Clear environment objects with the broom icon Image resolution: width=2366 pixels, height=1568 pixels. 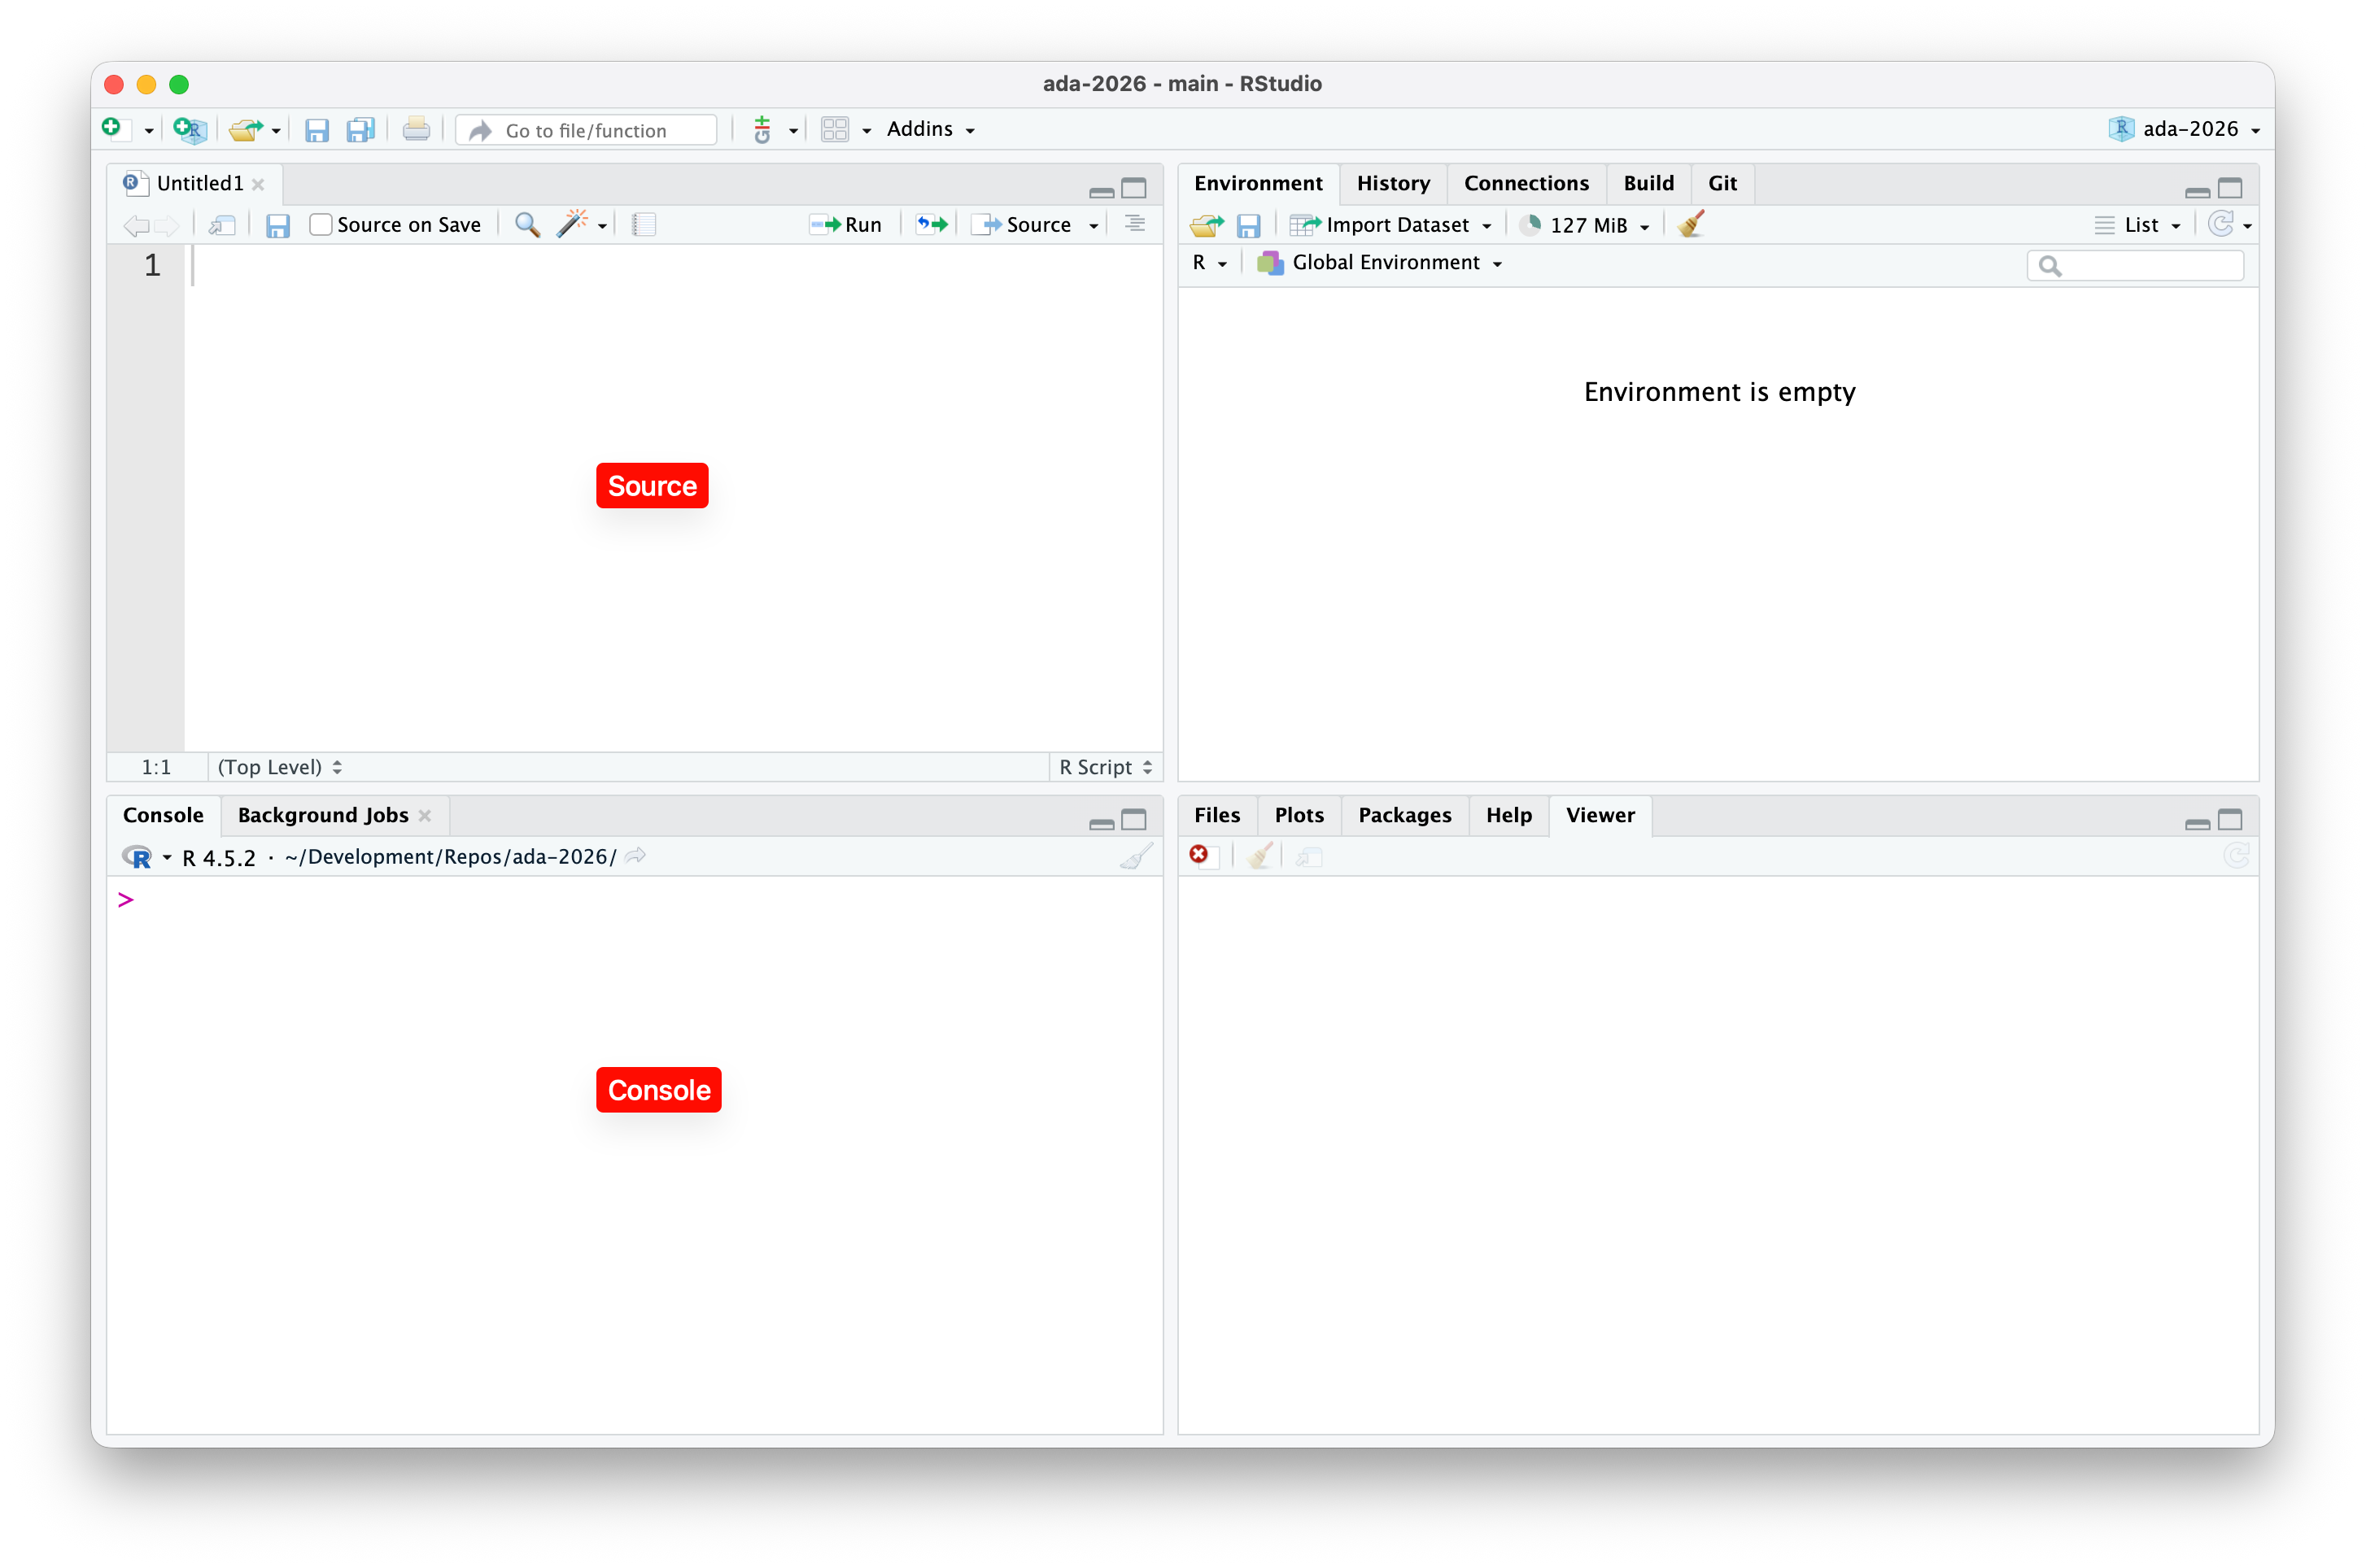tap(1692, 225)
